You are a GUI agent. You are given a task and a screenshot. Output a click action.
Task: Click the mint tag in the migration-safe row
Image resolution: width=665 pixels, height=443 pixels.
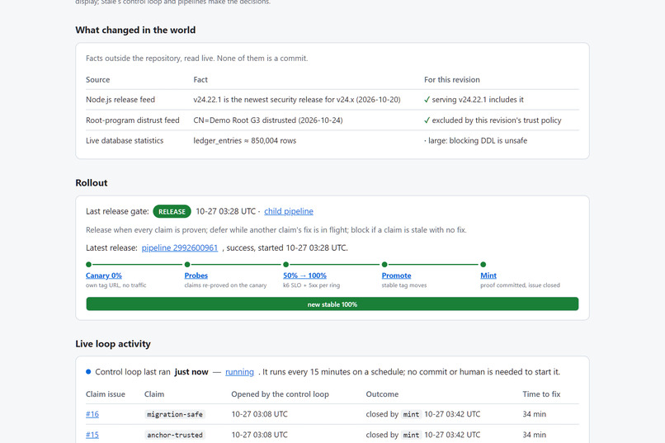click(x=411, y=414)
